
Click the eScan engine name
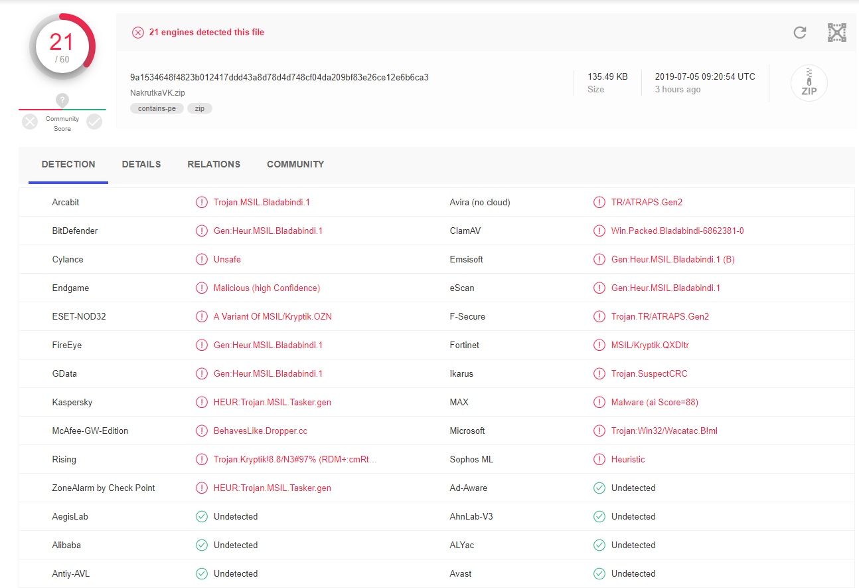pyautogui.click(x=462, y=288)
